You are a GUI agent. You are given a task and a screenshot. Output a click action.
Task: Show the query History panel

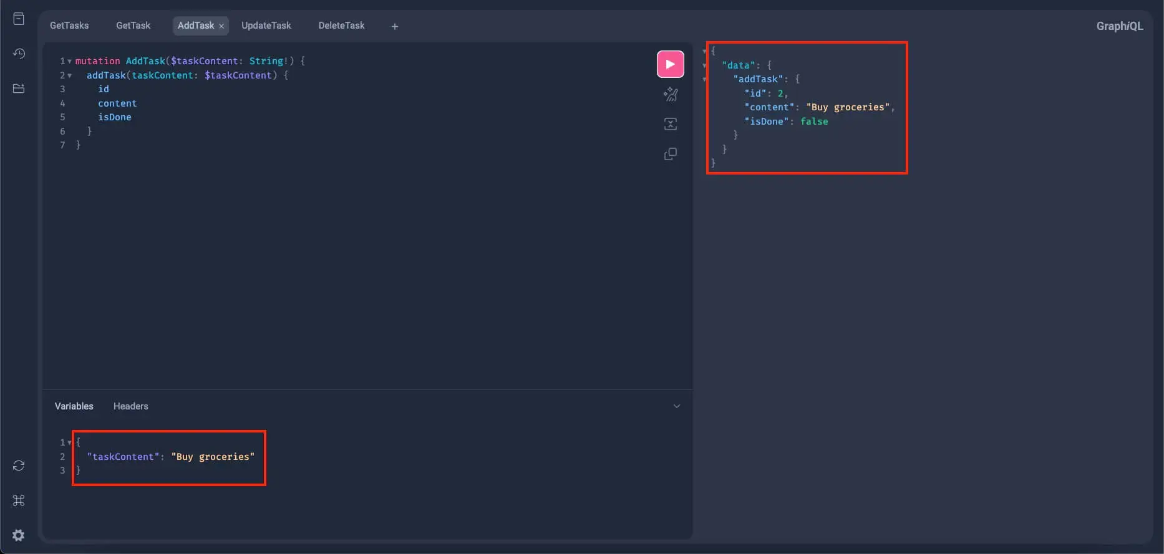point(19,54)
